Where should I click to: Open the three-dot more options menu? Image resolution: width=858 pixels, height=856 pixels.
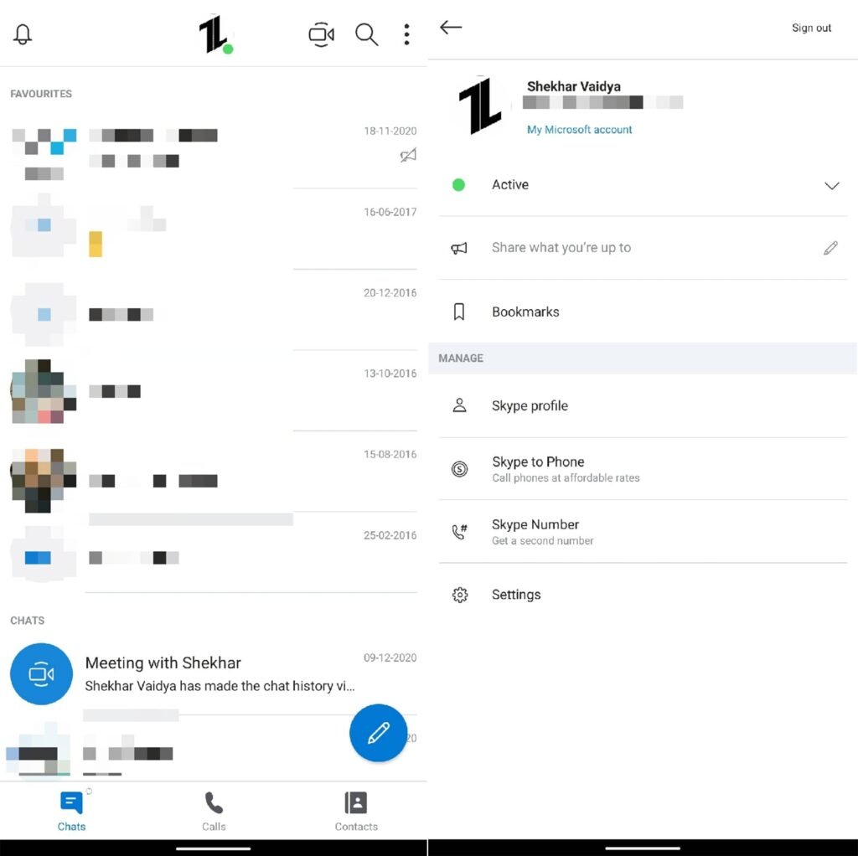[x=406, y=34]
